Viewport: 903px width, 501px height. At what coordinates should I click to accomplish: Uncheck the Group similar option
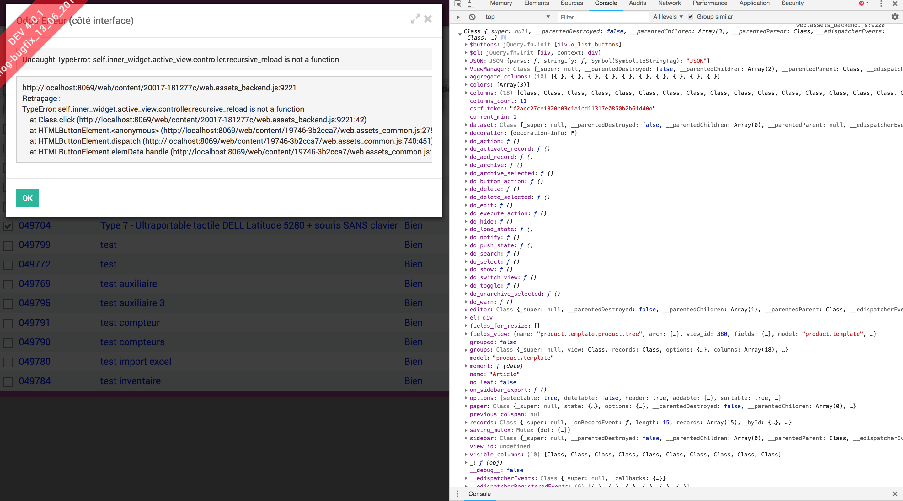pyautogui.click(x=690, y=16)
